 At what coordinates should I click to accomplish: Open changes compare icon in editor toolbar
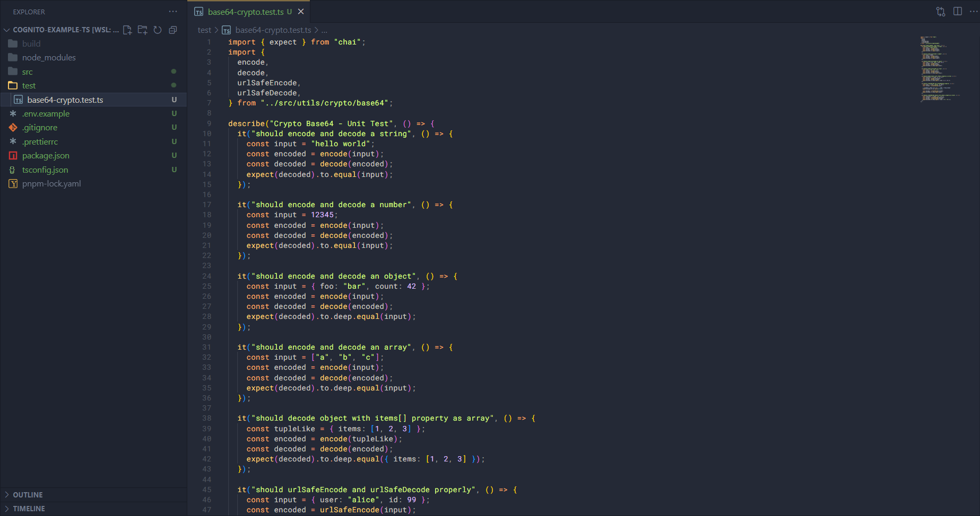coord(941,12)
